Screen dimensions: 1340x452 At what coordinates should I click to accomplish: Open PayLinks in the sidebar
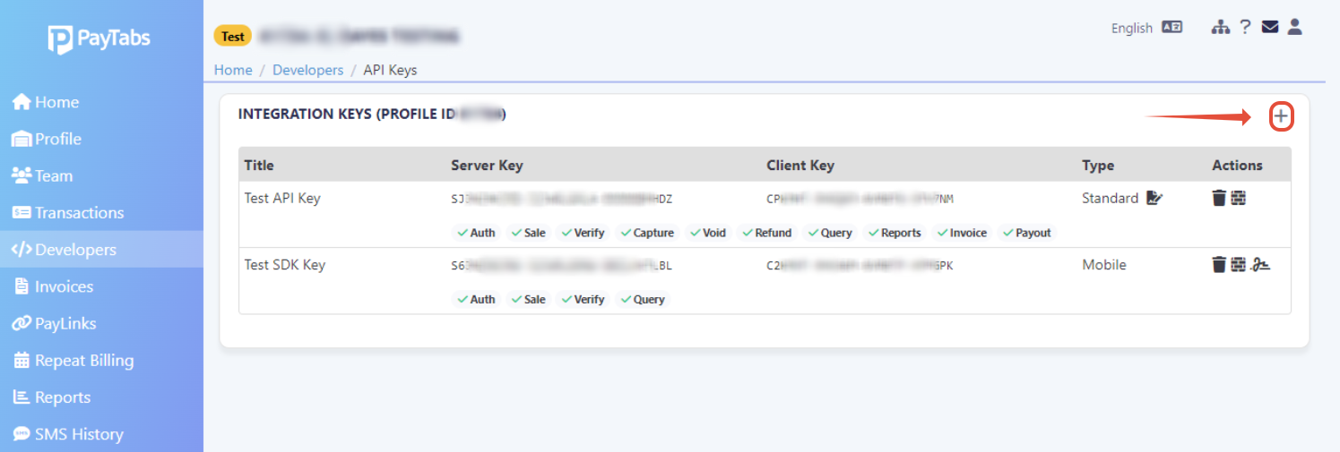(101, 323)
